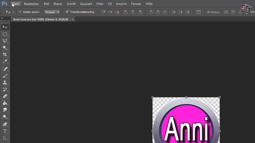Screen dimensions: 255x143
Task: Select the Move tool in the toolbox
Action: pyautogui.click(x=5, y=27)
